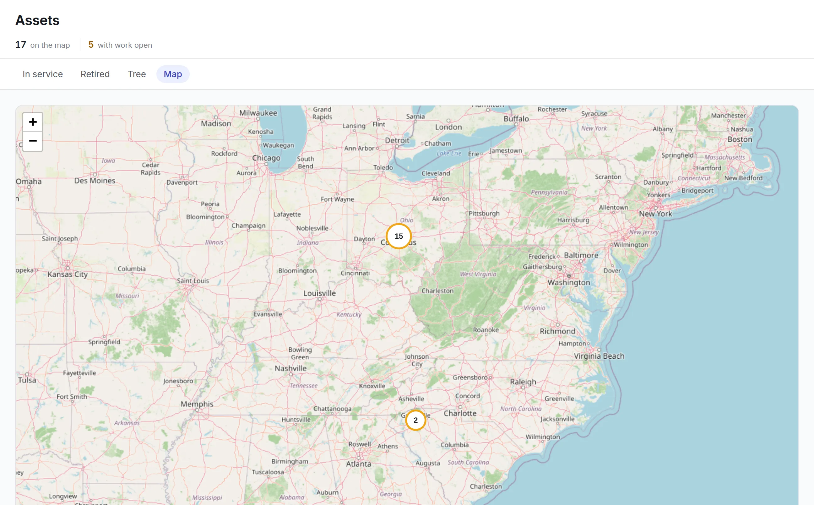814x505 pixels.
Task: Click the '5 with work open' count
Action: 120,45
